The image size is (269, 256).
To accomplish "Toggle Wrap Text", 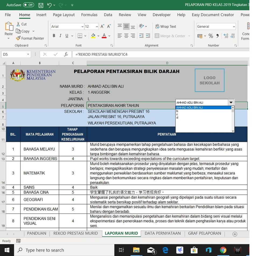I will tap(166, 26).
